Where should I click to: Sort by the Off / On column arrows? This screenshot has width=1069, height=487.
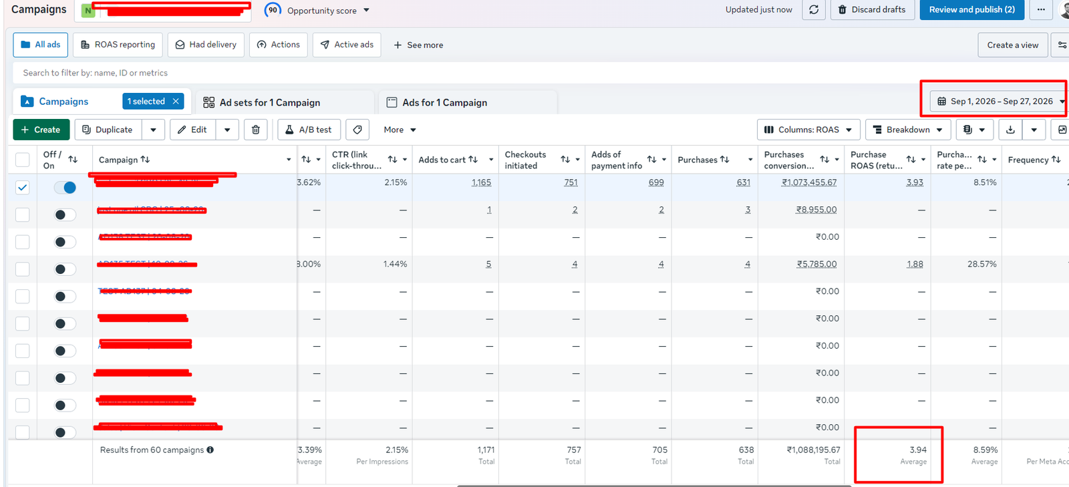[x=73, y=160]
